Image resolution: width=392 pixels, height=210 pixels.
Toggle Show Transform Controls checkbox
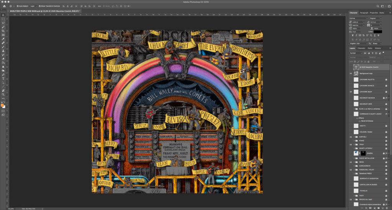[39, 6]
